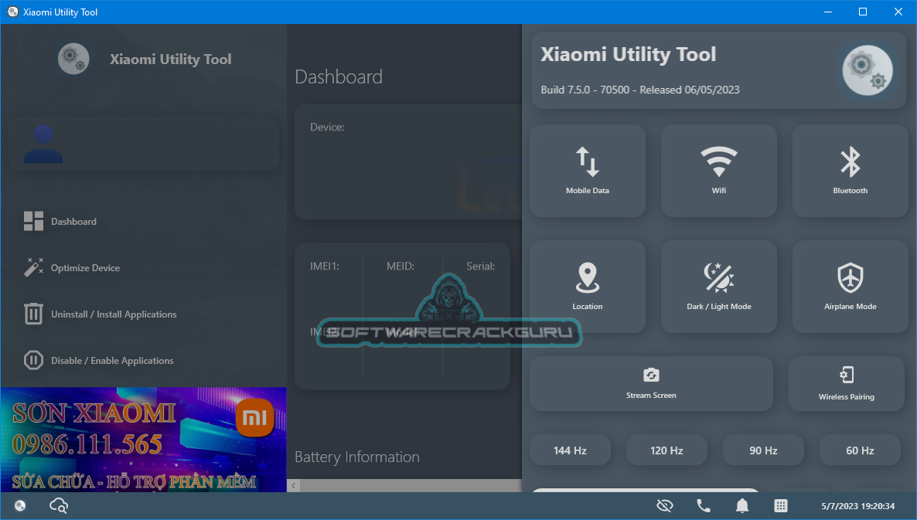The height and width of the screenshot is (520, 917).
Task: Click the Dashboard grid icon
Action: tap(33, 222)
